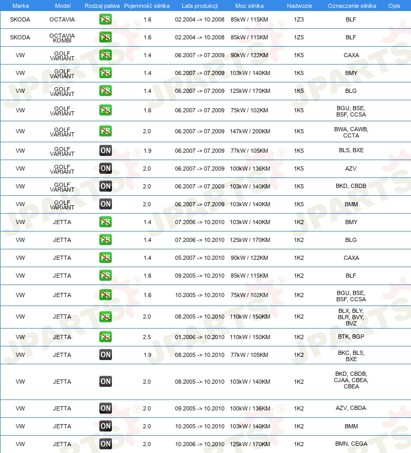Click ON icon in Golf Variant BKD, CBDB row
The height and width of the screenshot is (453, 411).
click(105, 186)
